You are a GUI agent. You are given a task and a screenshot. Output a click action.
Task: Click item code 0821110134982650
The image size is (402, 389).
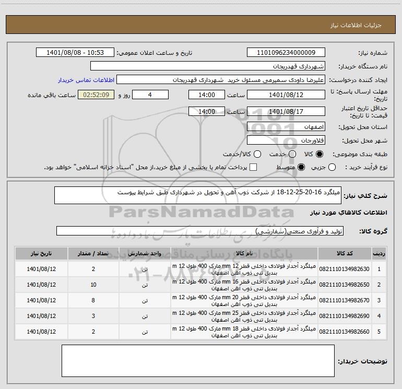tap(345, 285)
